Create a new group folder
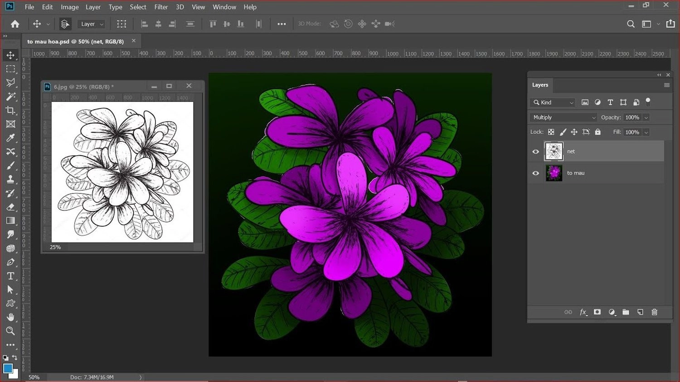Screen dimensions: 680x382 coord(626,312)
